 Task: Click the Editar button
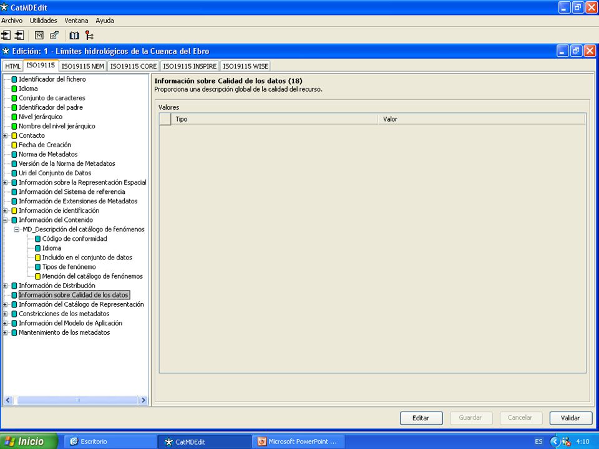tap(421, 418)
